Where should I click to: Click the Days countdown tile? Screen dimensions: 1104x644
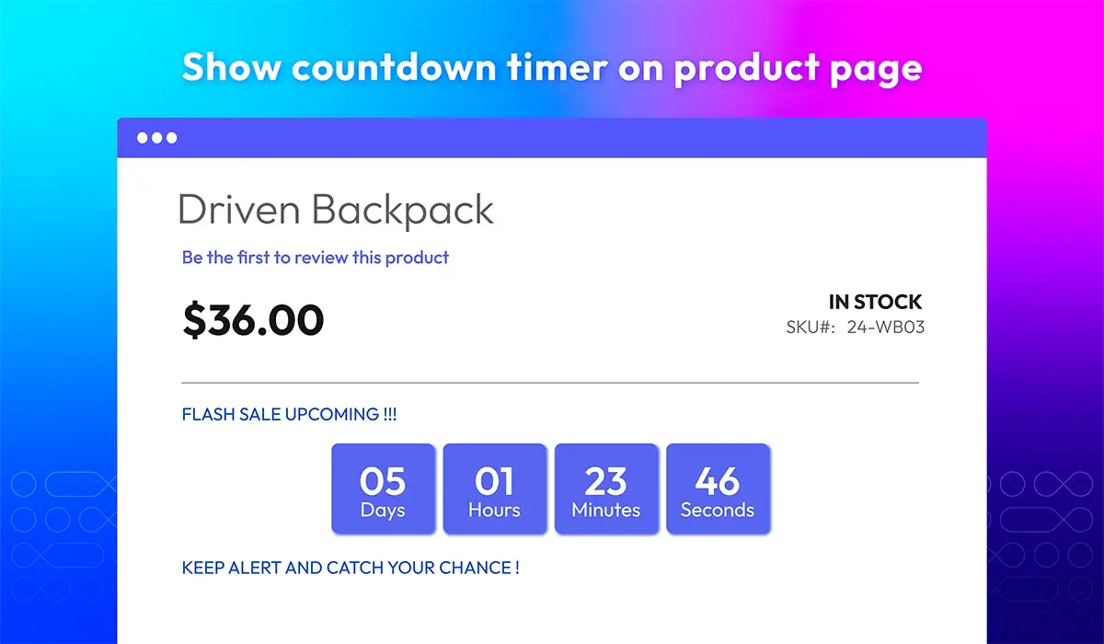tap(383, 489)
